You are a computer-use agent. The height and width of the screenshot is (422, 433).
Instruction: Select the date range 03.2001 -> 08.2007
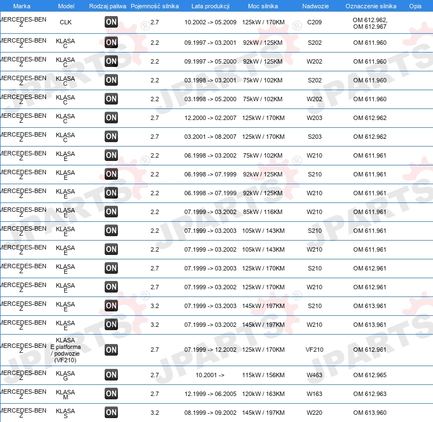pyautogui.click(x=210, y=137)
